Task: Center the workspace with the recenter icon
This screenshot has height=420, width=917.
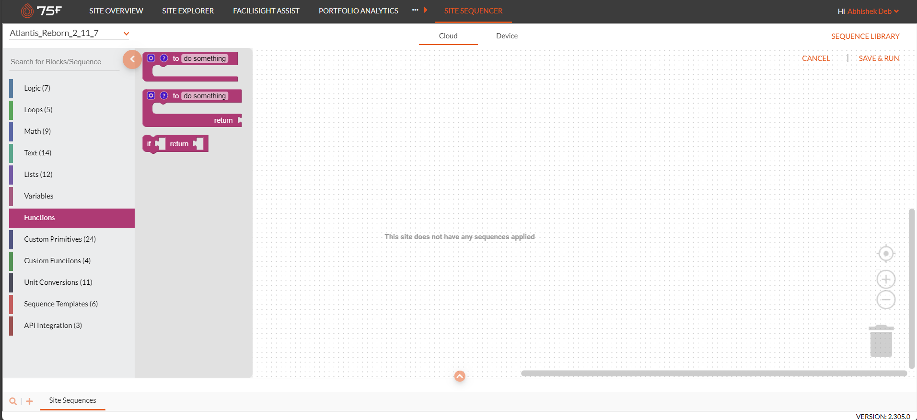Action: click(885, 254)
